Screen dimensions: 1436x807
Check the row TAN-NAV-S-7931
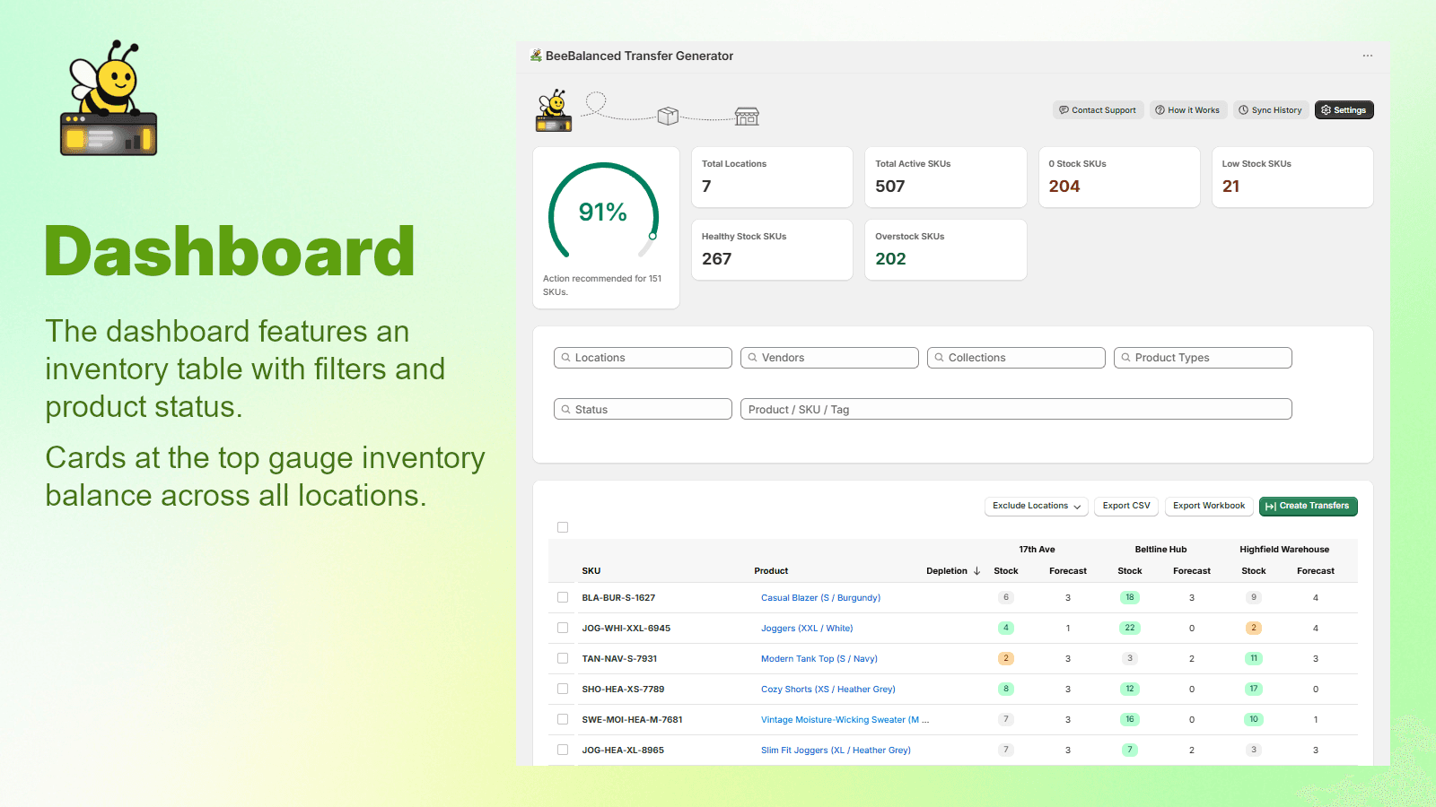(563, 658)
